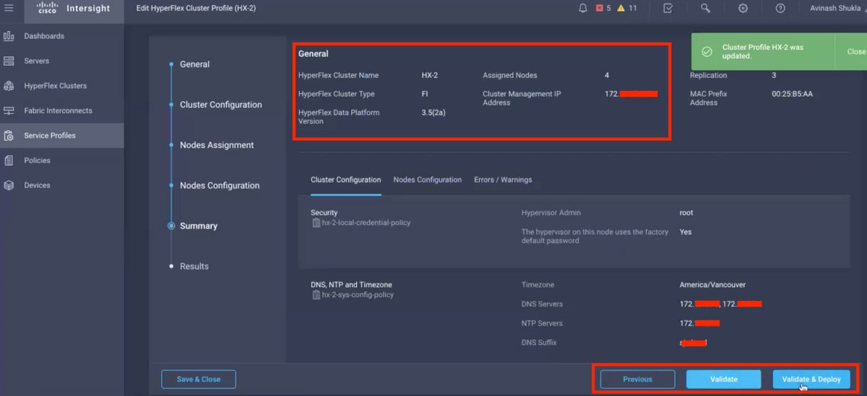Jump to the Cluster Configuration wizard step
The height and width of the screenshot is (396, 867).
click(x=220, y=105)
